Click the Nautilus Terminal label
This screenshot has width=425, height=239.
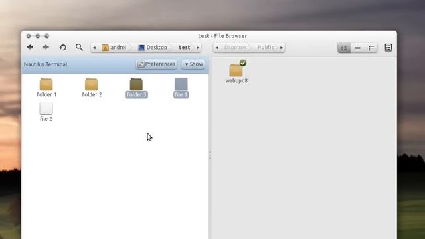[45, 64]
